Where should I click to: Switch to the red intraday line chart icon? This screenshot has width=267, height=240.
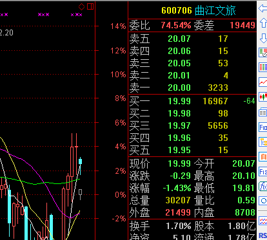262,82
